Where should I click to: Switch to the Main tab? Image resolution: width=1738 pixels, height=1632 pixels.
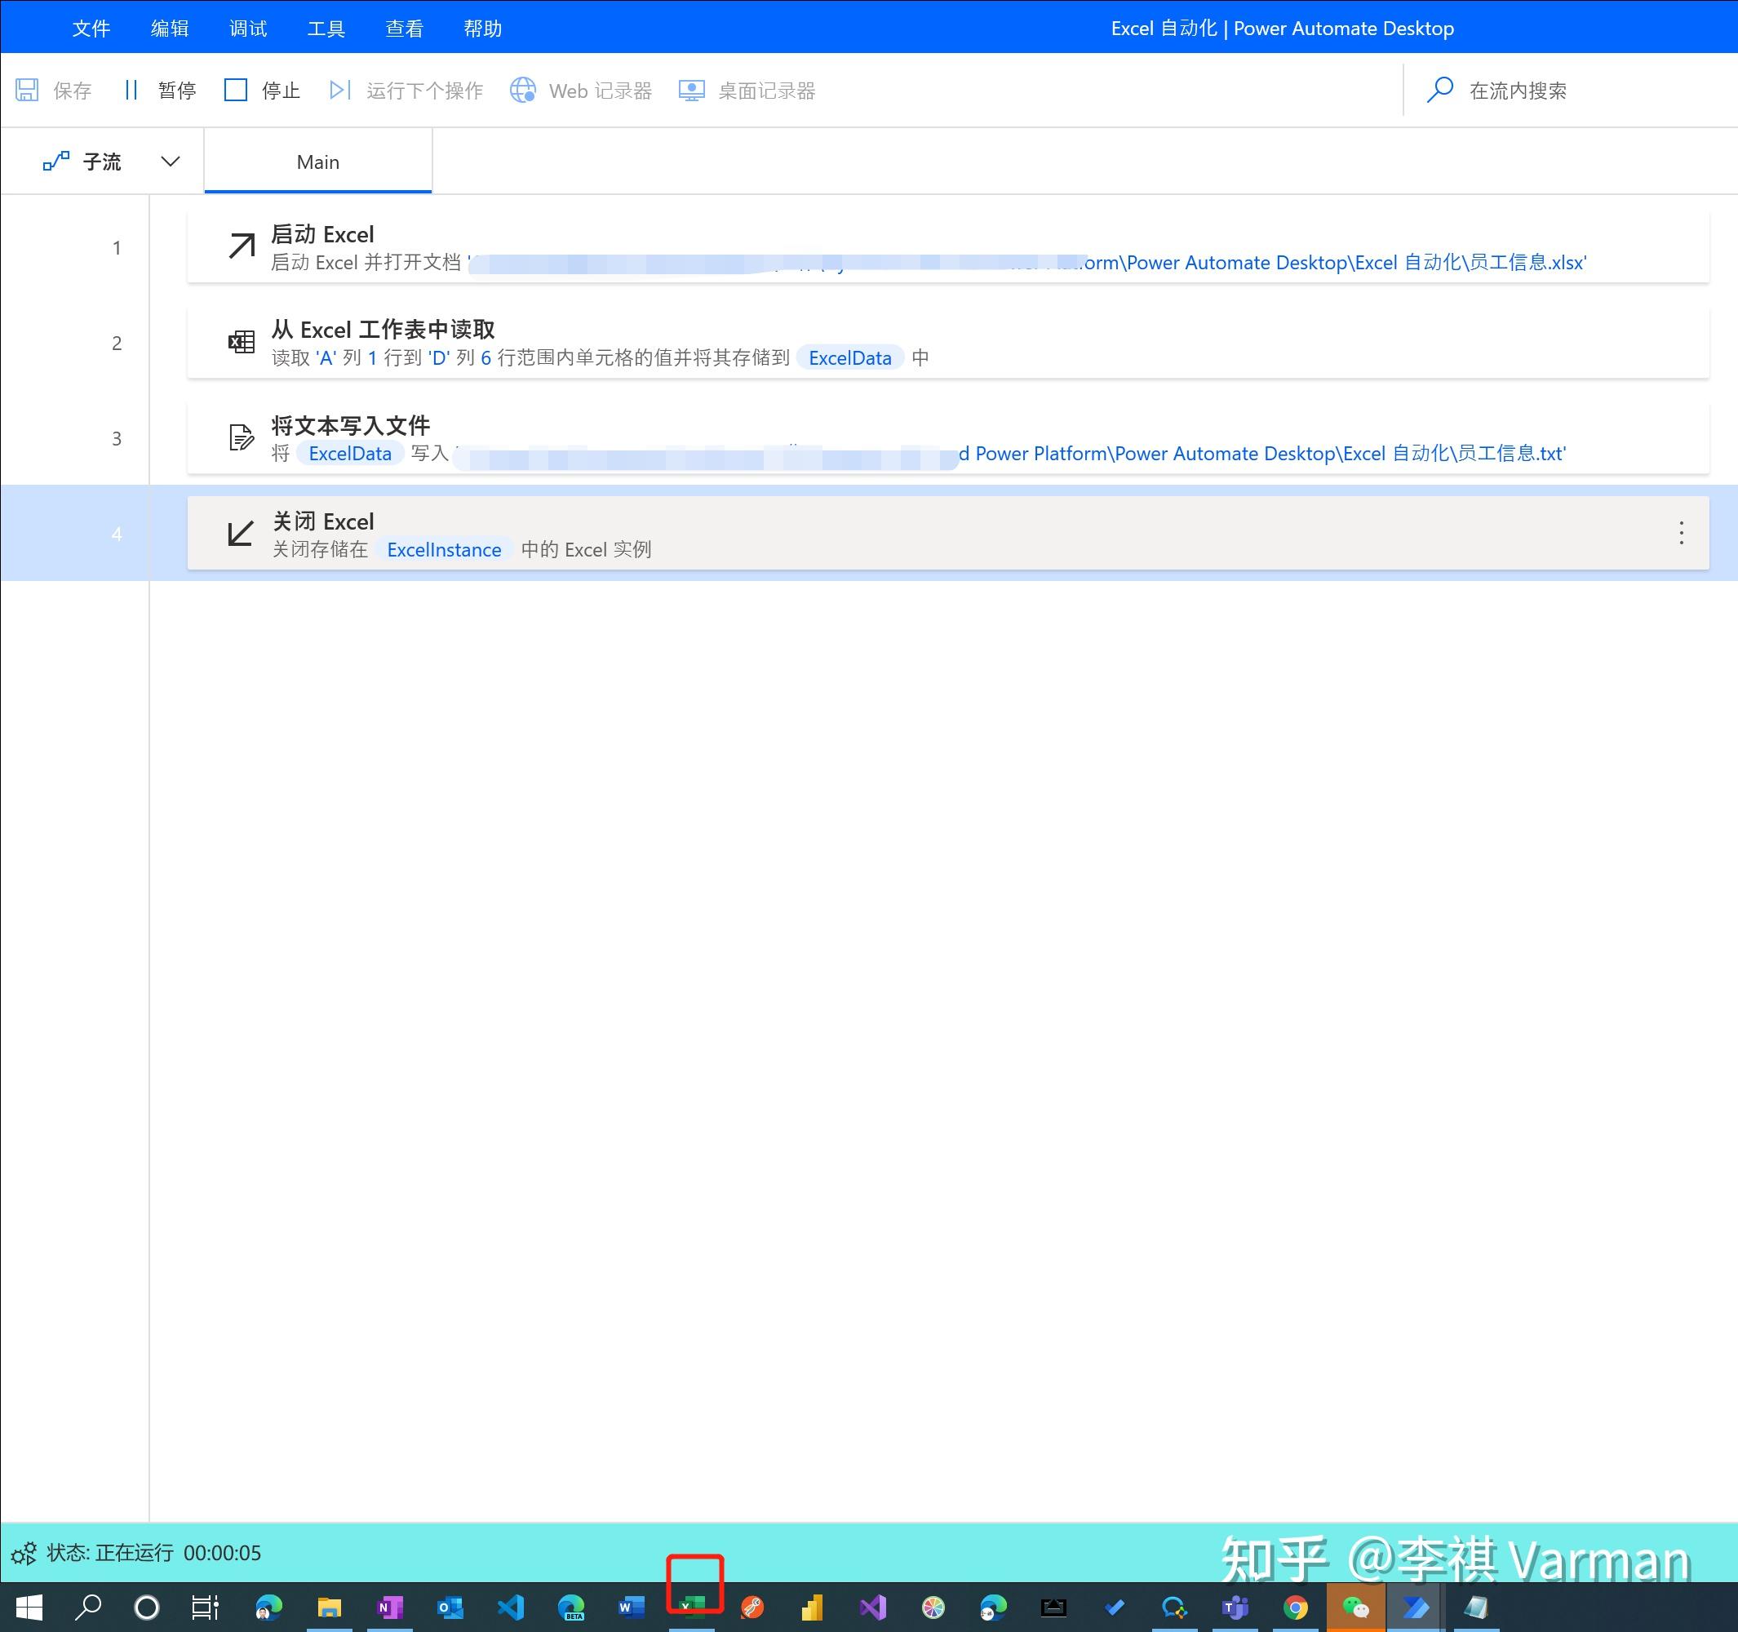pyautogui.click(x=317, y=161)
